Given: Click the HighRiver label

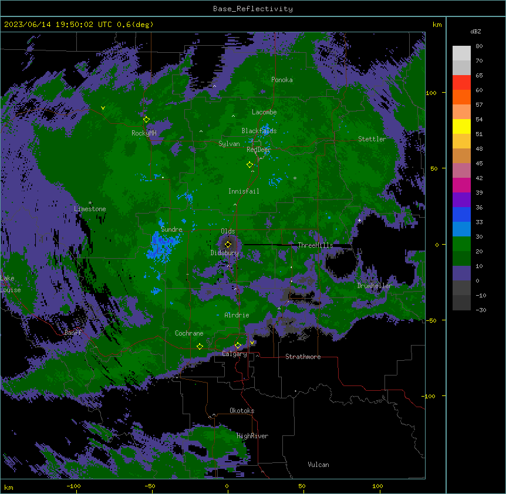Looking at the screenshot, I should [x=252, y=436].
